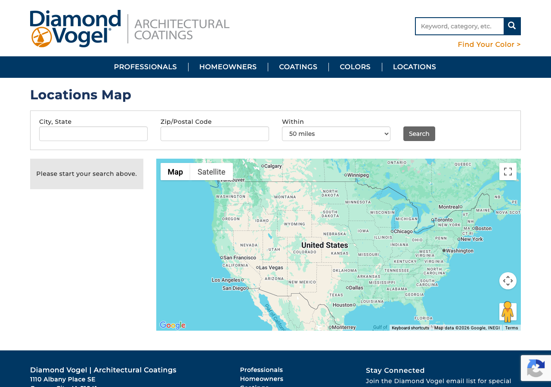
Task: Click the United States map label
Action: tap(325, 245)
